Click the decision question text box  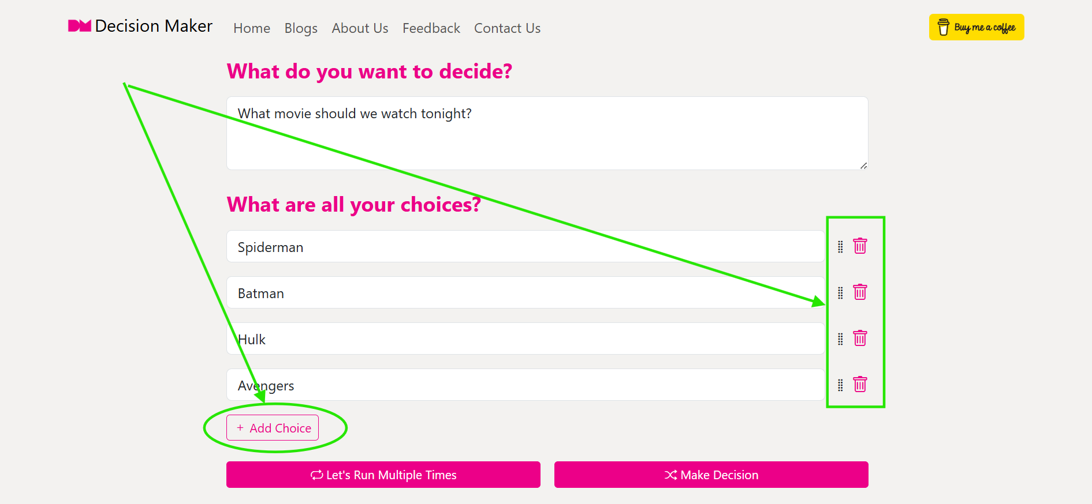546,133
